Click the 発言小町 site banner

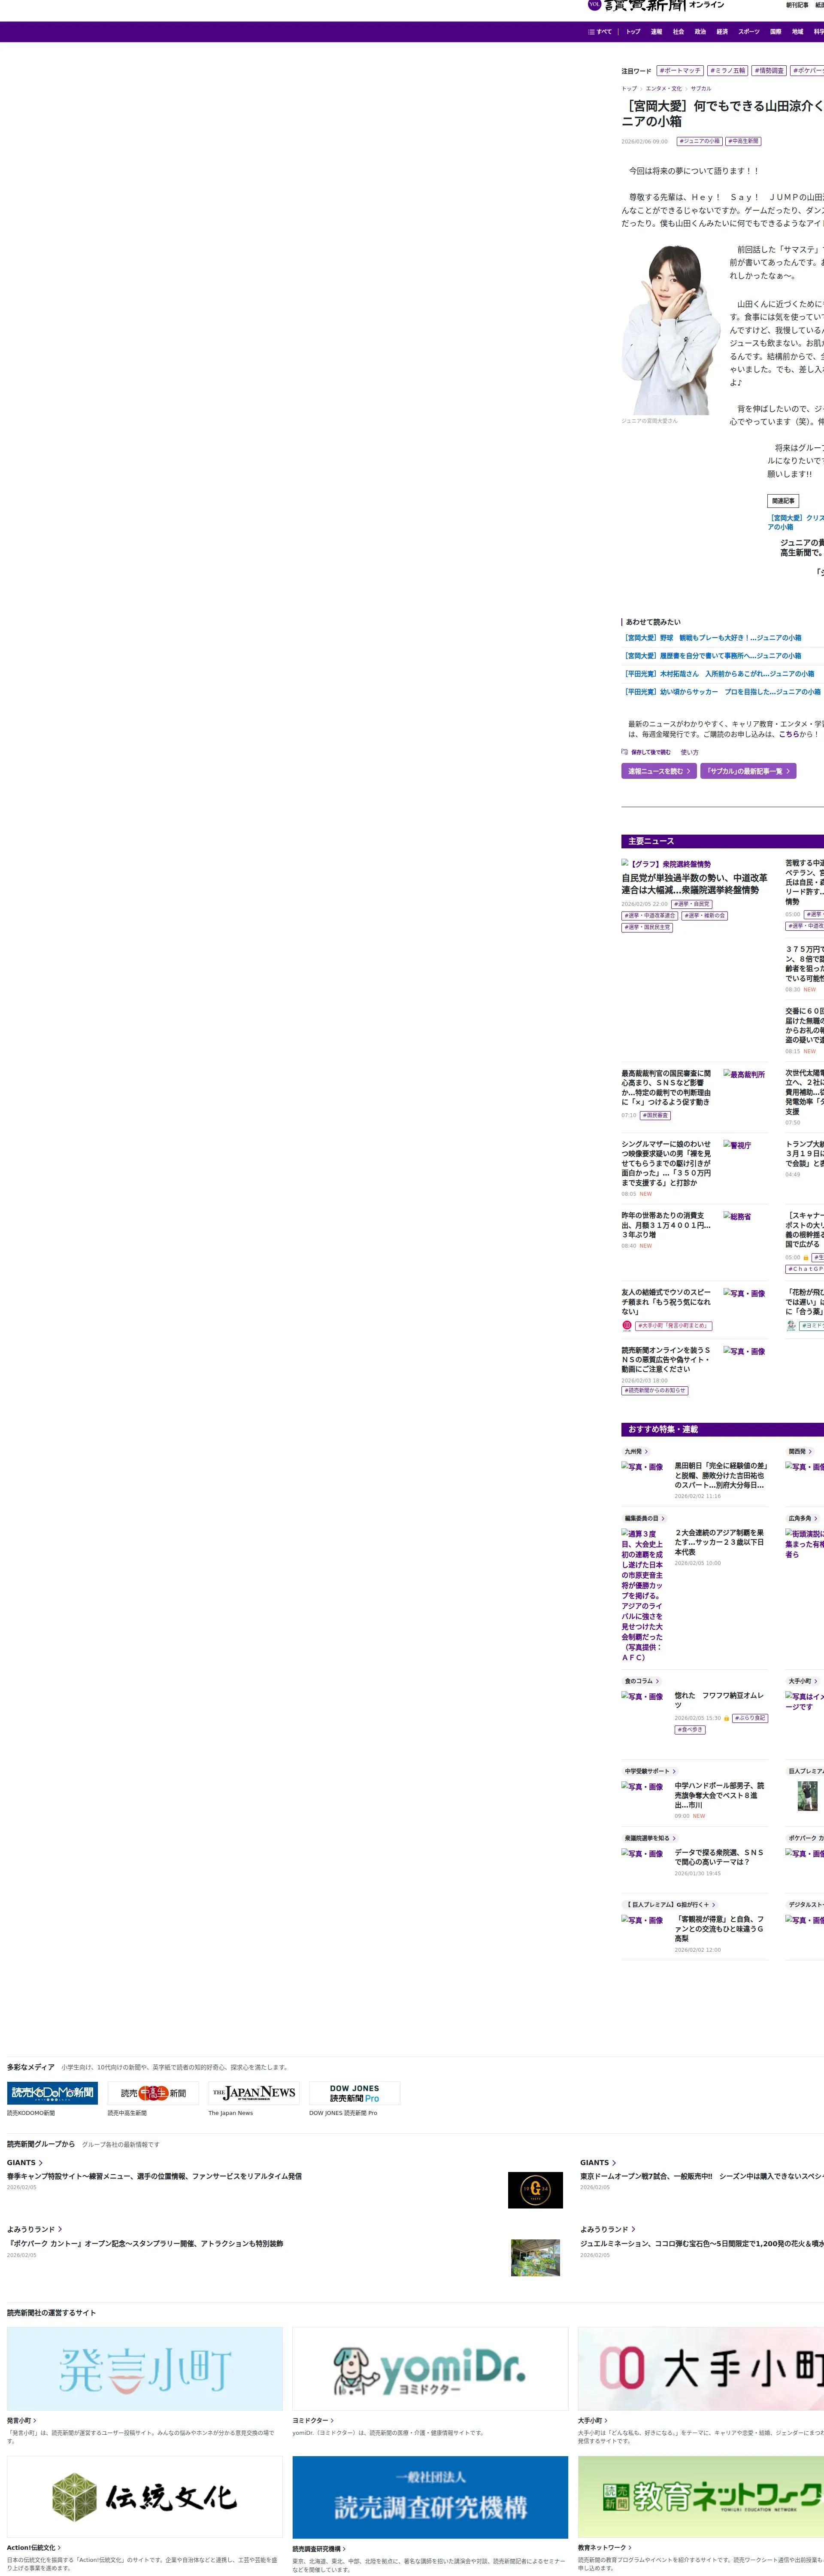coord(145,2370)
